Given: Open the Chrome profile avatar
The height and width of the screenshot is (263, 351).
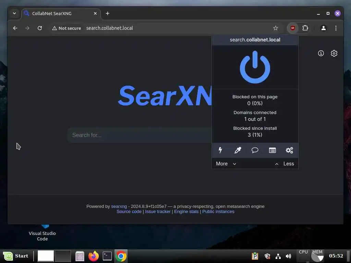Looking at the screenshot, I should (x=324, y=28).
